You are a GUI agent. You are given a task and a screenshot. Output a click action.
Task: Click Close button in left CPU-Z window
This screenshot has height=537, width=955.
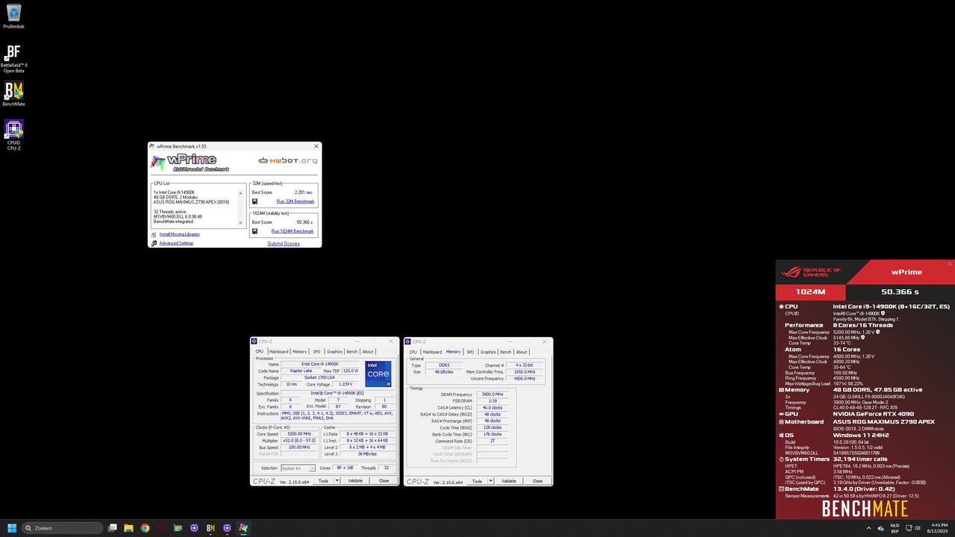coord(383,481)
